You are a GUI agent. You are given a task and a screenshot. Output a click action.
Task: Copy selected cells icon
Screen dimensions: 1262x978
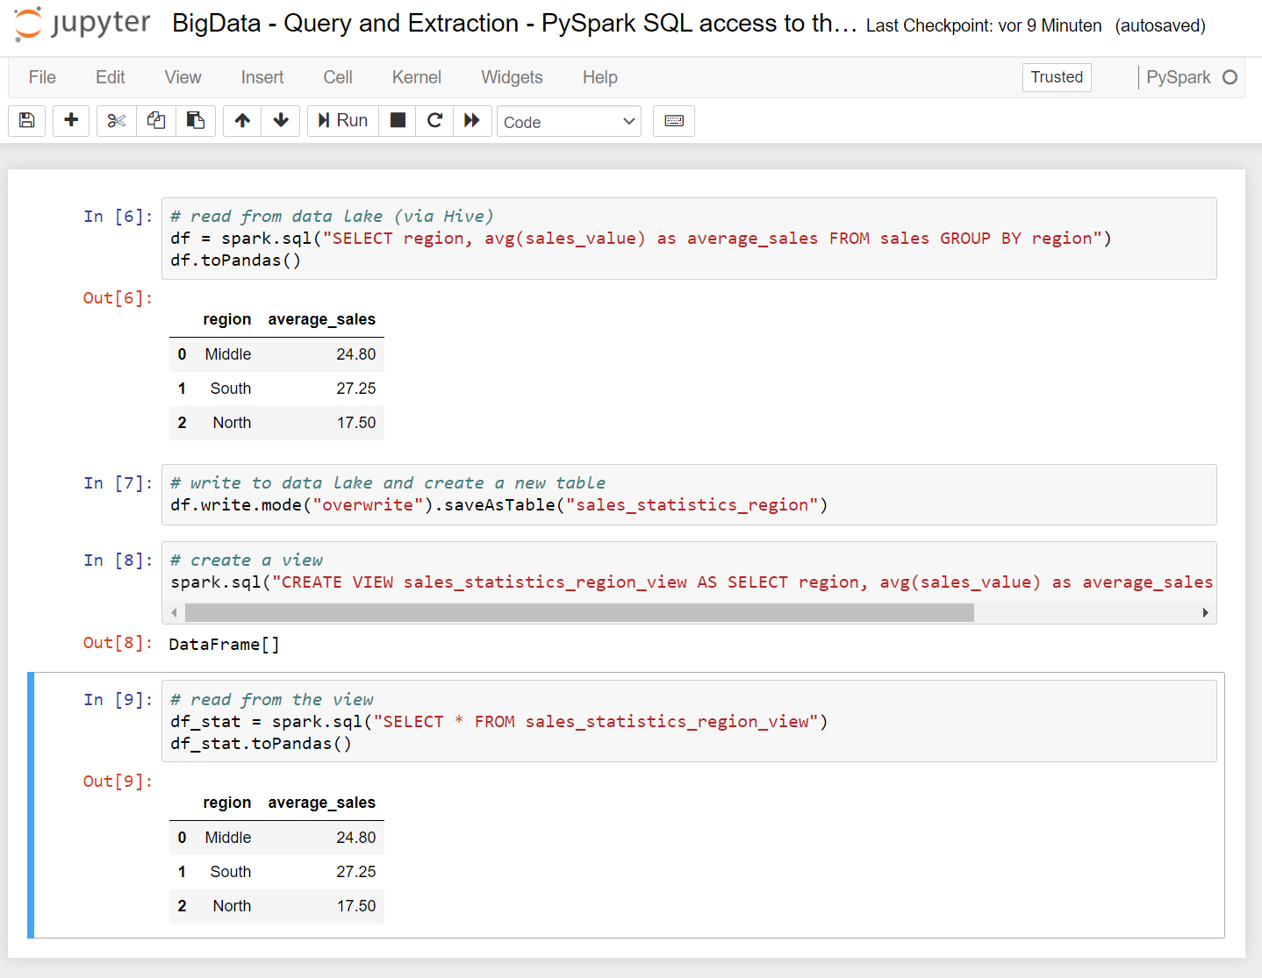click(156, 121)
